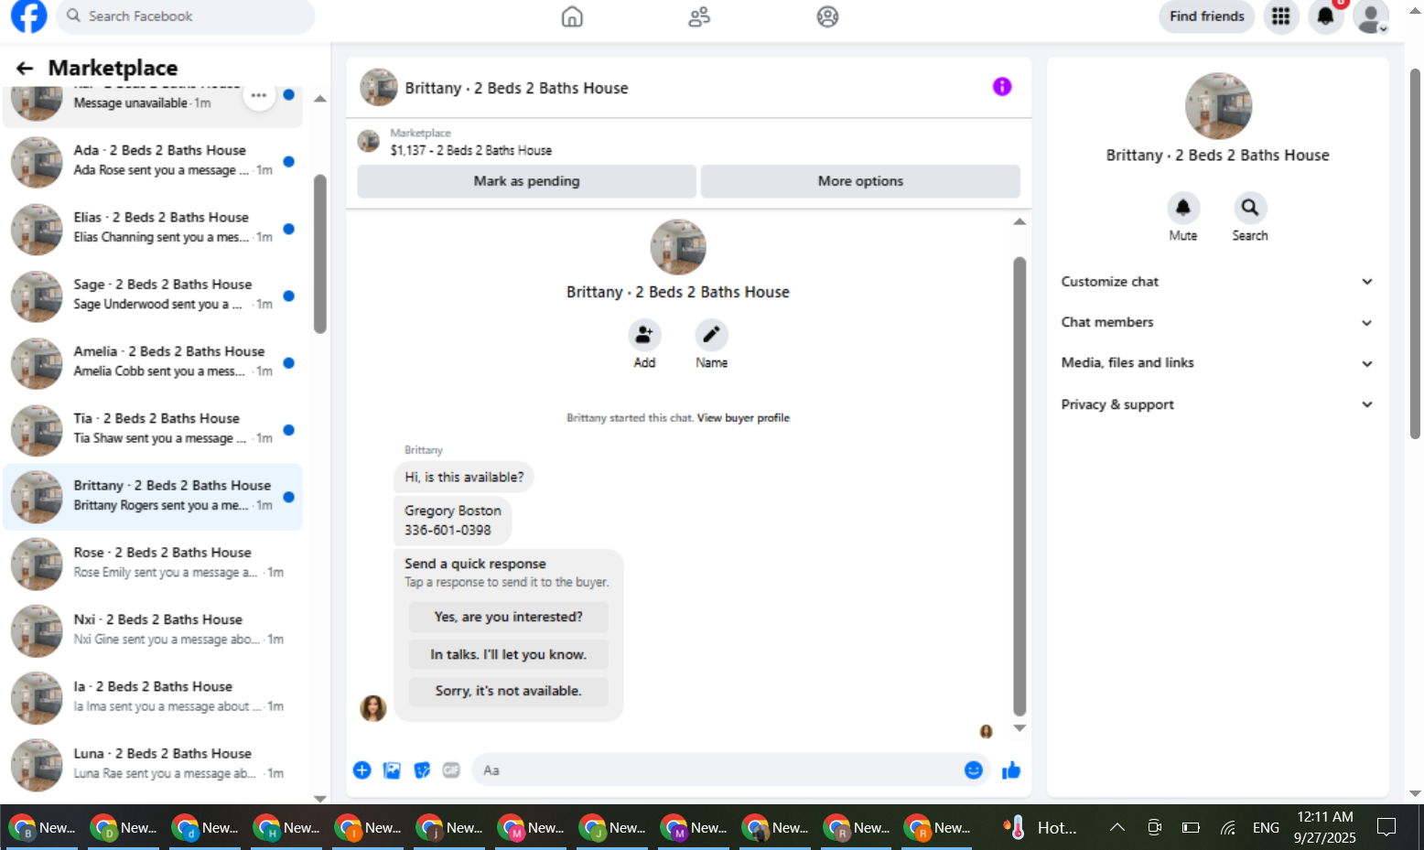The image size is (1424, 850).
Task: Click the 'Hi, is this available?' message bubble
Action: [x=465, y=478]
